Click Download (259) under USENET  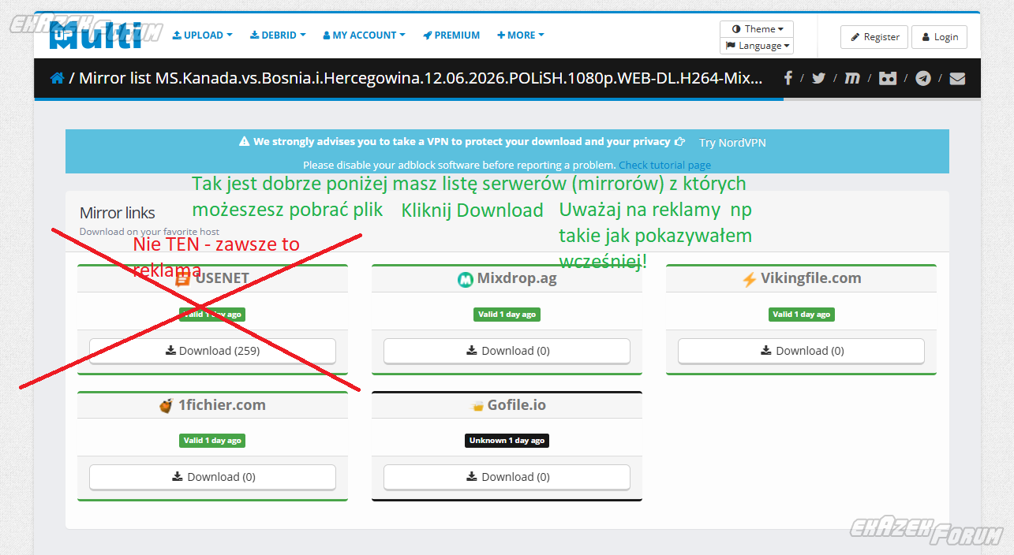(212, 351)
